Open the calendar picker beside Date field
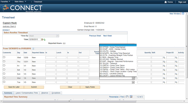The height and width of the screenshot is (106, 188). [42, 39]
